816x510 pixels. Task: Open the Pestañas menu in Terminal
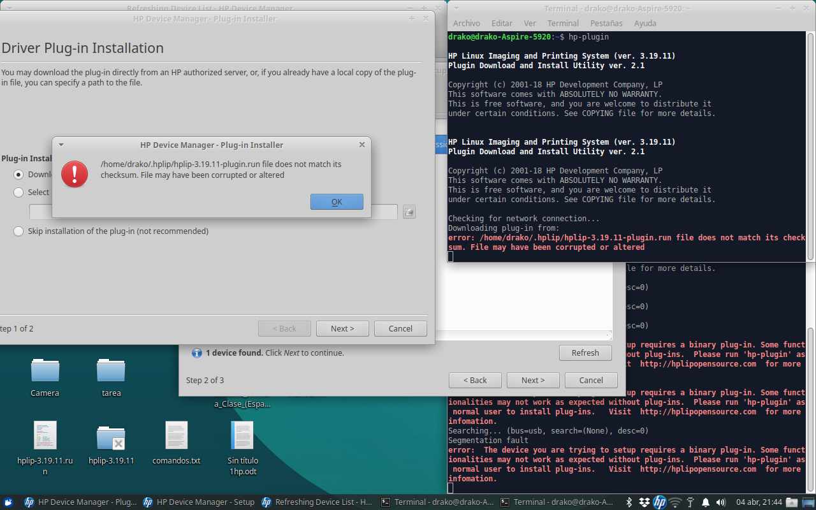coord(606,24)
